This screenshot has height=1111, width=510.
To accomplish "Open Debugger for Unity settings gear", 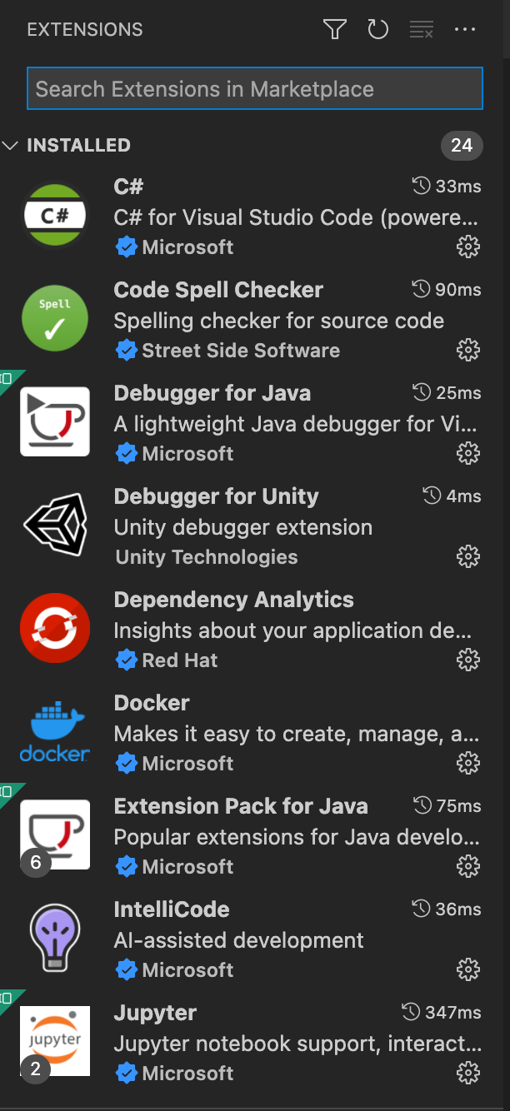I will pos(468,557).
